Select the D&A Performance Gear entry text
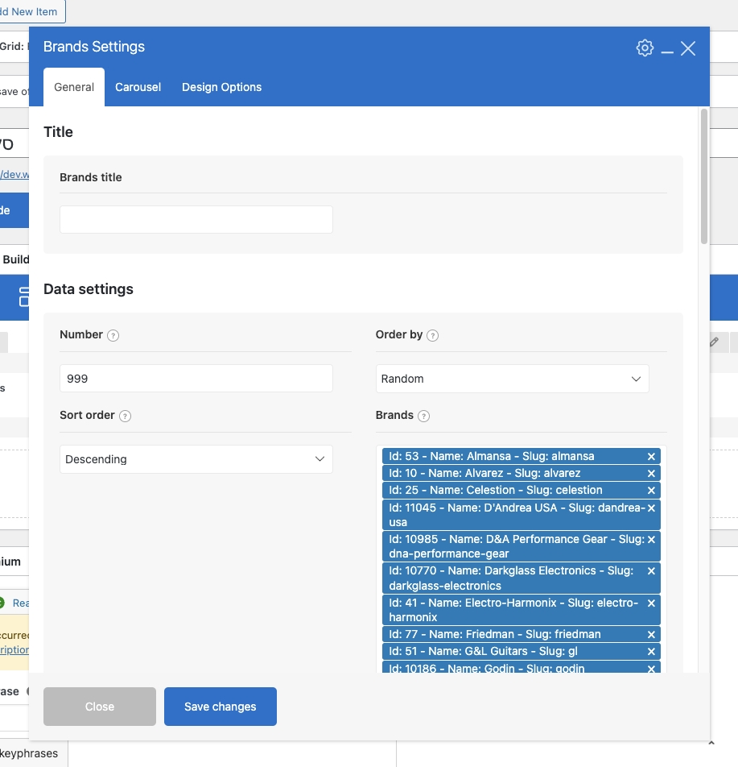 pyautogui.click(x=517, y=546)
